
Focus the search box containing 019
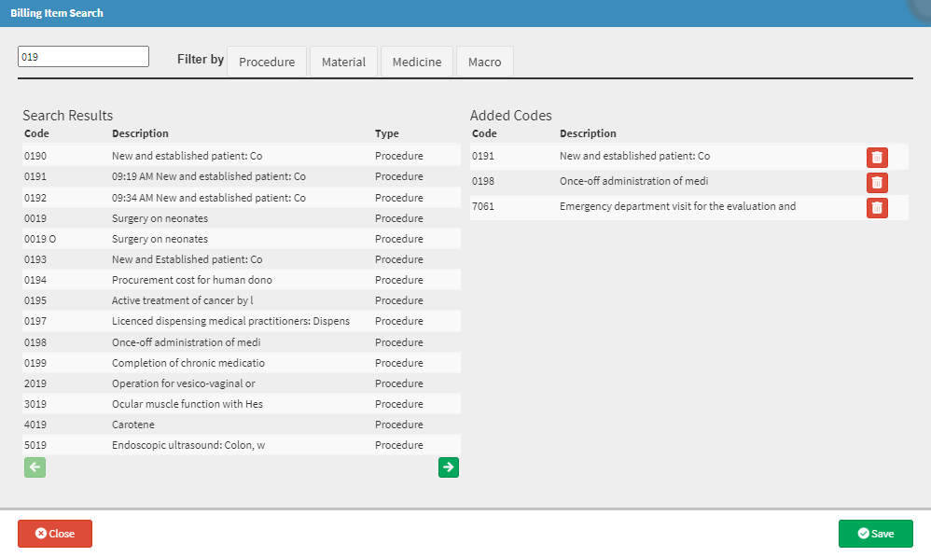point(83,56)
